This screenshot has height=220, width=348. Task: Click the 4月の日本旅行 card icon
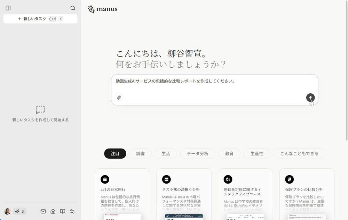pos(105,179)
